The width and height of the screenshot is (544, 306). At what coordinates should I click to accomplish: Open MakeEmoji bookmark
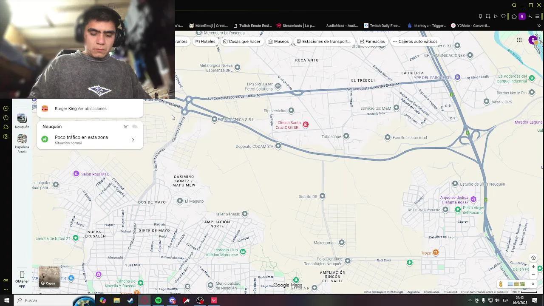pyautogui.click(x=209, y=25)
